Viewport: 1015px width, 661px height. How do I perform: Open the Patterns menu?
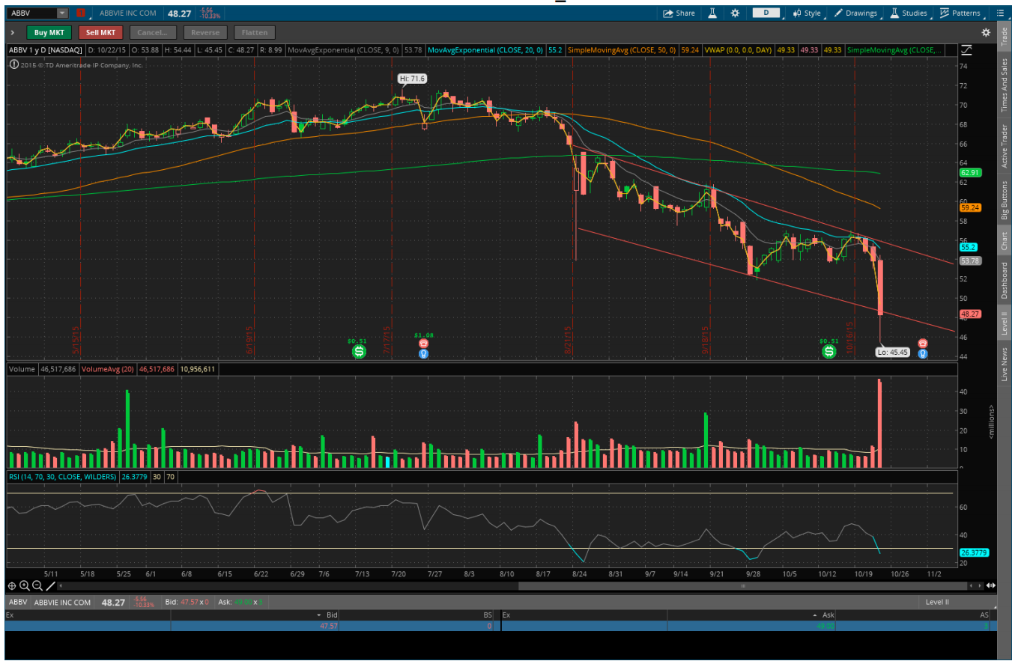click(x=960, y=13)
